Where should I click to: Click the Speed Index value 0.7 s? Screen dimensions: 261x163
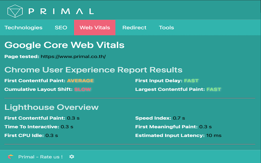[x=179, y=118]
